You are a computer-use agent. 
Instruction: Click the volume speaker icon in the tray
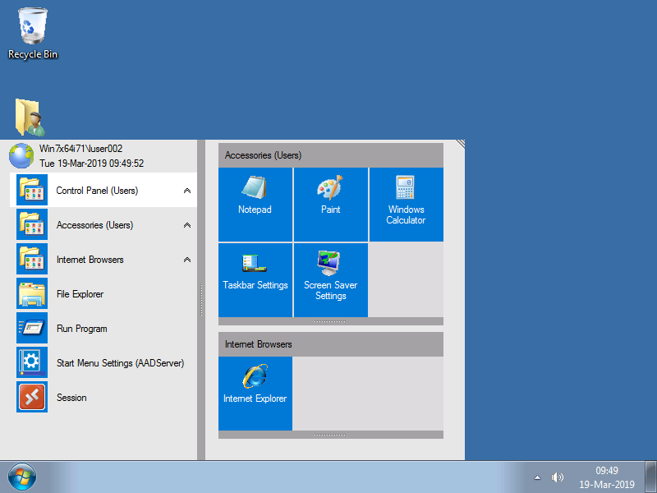point(558,477)
